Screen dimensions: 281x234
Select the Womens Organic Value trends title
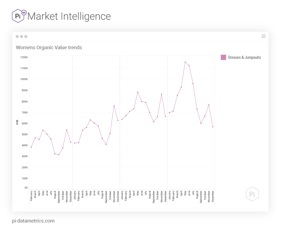(49, 48)
